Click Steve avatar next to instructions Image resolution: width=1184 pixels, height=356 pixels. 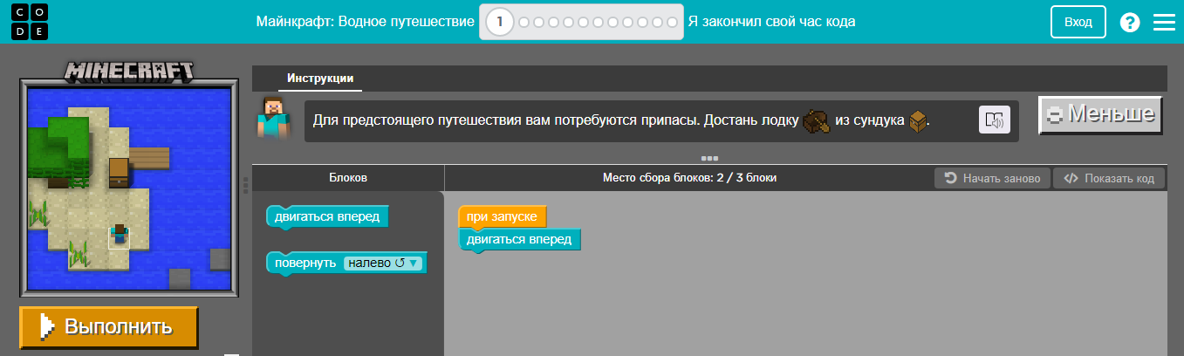pyautogui.click(x=273, y=118)
